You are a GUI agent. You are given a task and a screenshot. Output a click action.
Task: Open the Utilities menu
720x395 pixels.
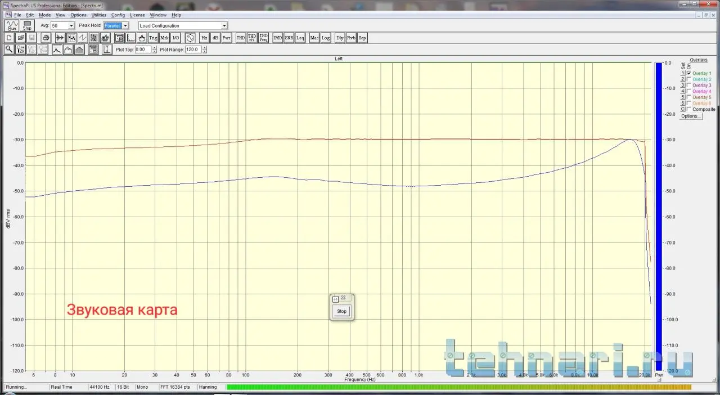click(98, 15)
